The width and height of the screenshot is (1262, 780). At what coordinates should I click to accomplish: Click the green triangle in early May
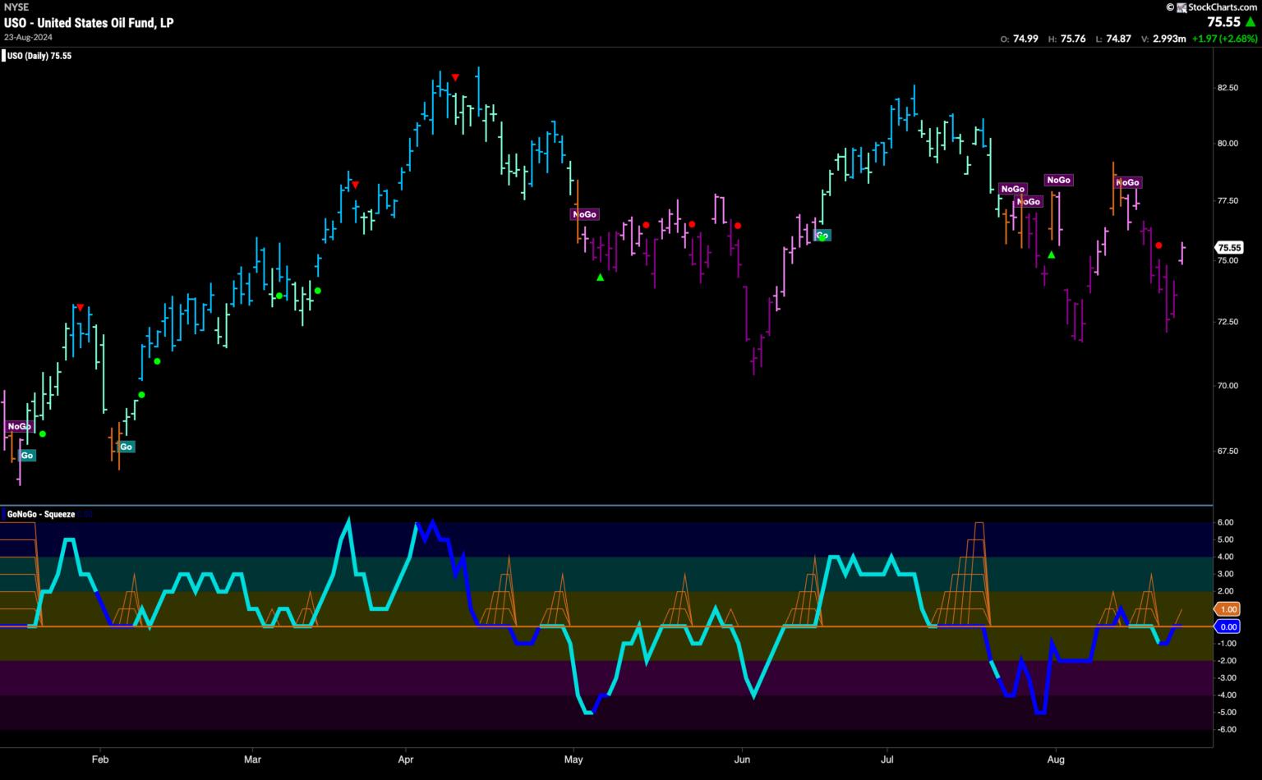point(600,278)
